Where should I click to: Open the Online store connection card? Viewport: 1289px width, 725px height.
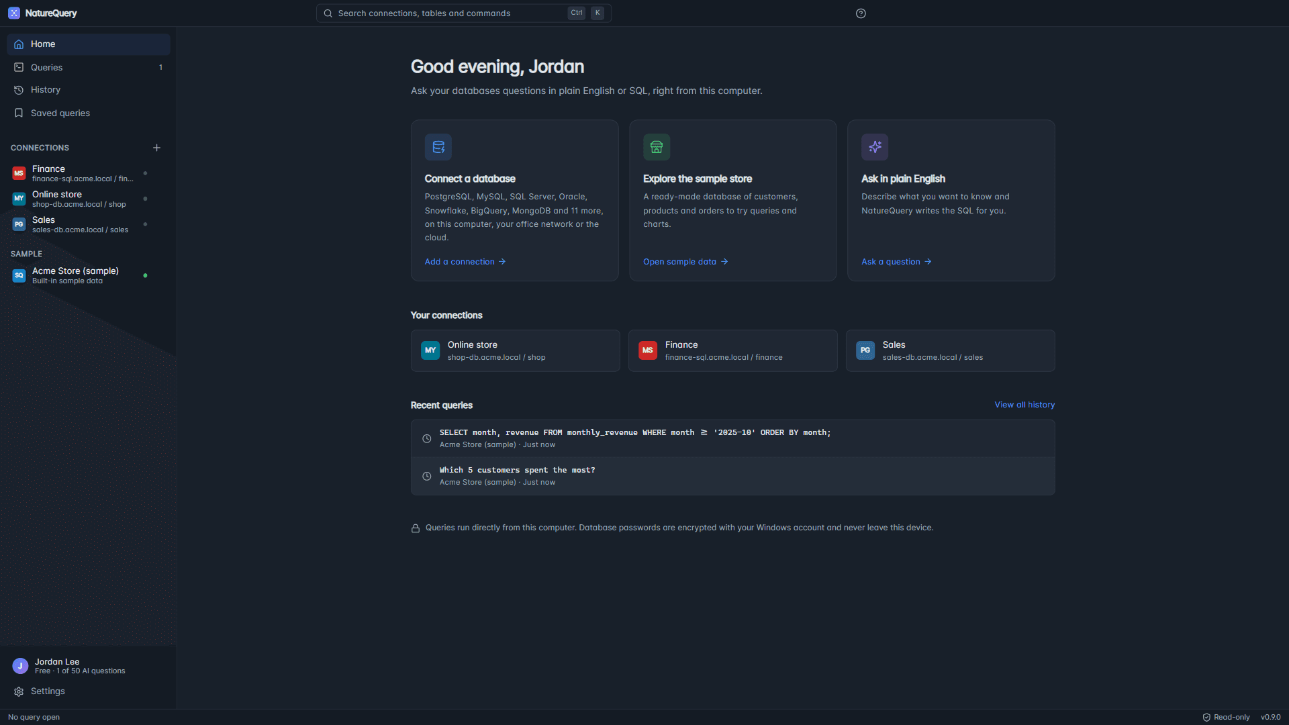[x=515, y=350]
